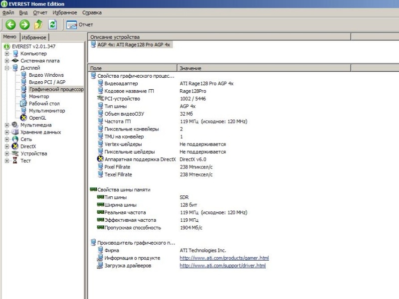Click the ATI Technologies Inc. value

(203, 251)
